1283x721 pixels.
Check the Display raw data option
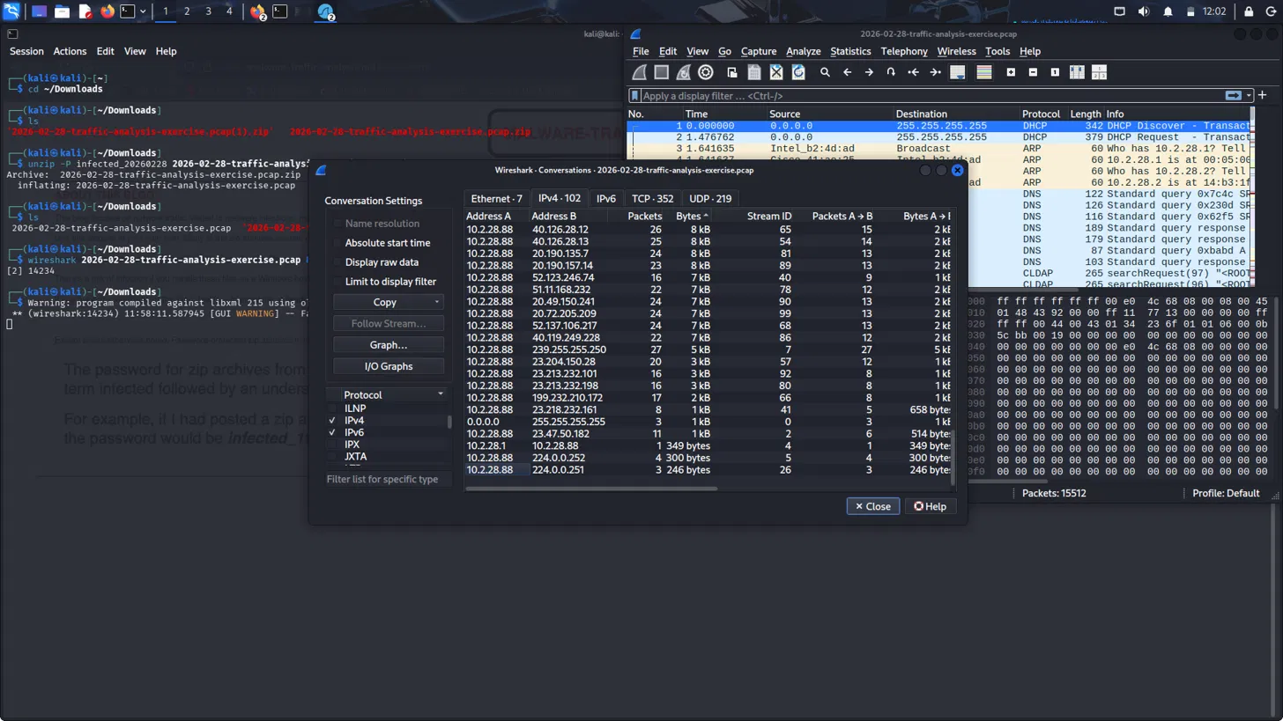coord(337,262)
